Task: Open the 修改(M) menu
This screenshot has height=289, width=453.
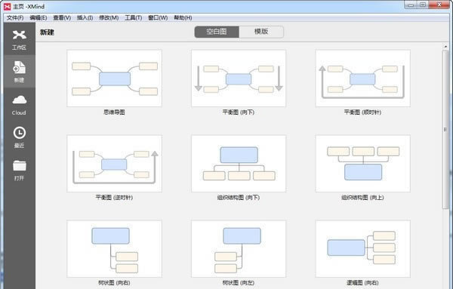Action: pos(109,17)
